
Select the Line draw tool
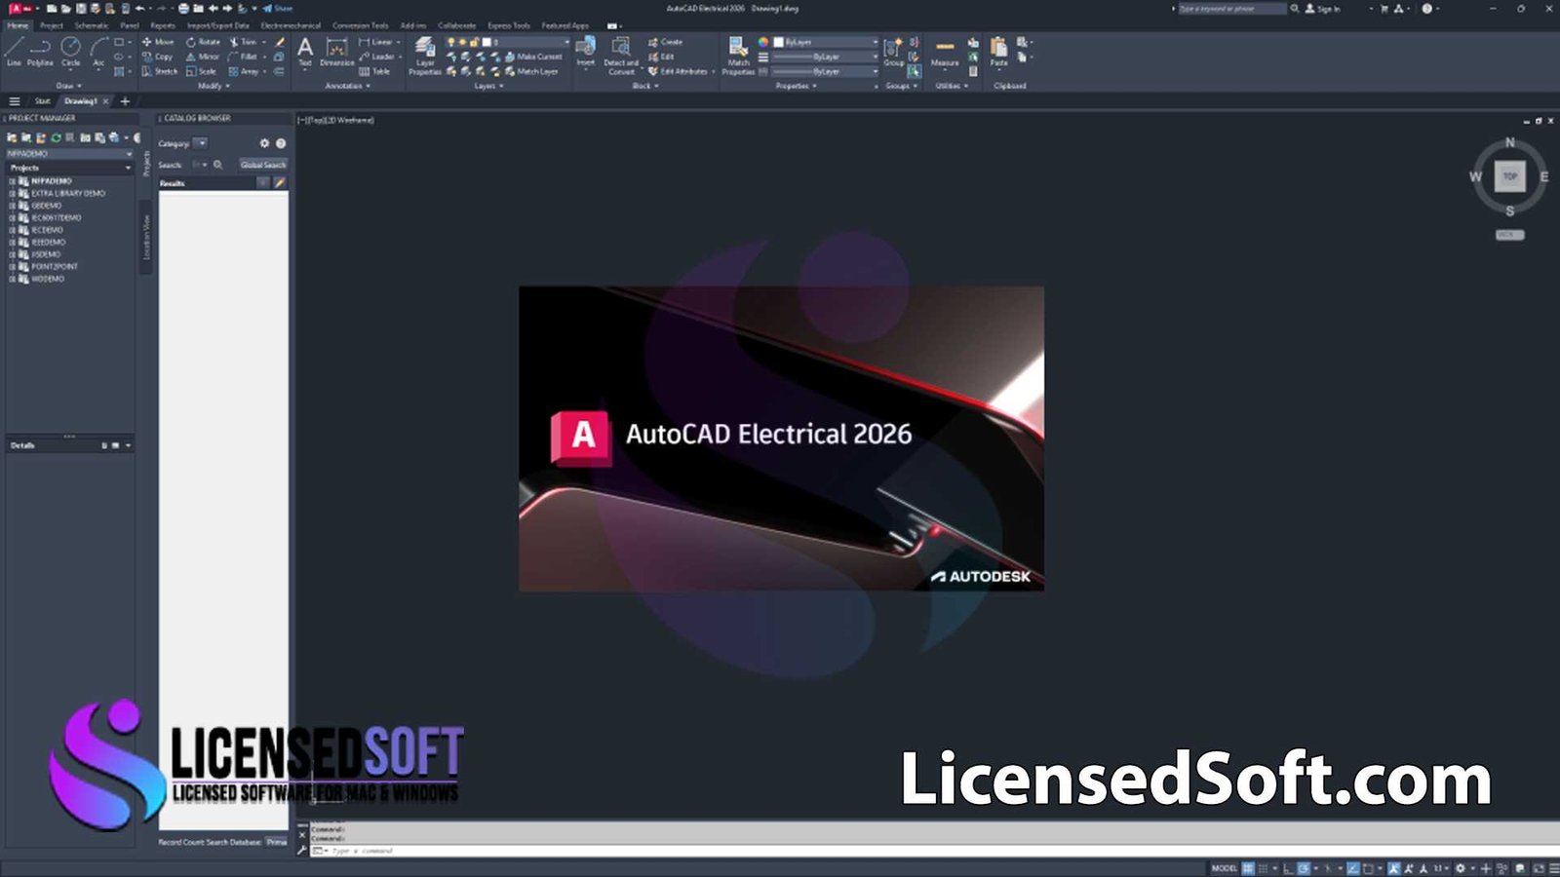pos(14,51)
